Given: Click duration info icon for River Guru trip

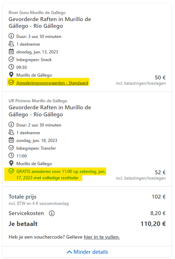Looking at the screenshot, I should pos(11,36).
